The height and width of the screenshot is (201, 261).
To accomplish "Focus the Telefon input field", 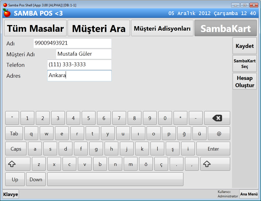I will pos(79,65).
